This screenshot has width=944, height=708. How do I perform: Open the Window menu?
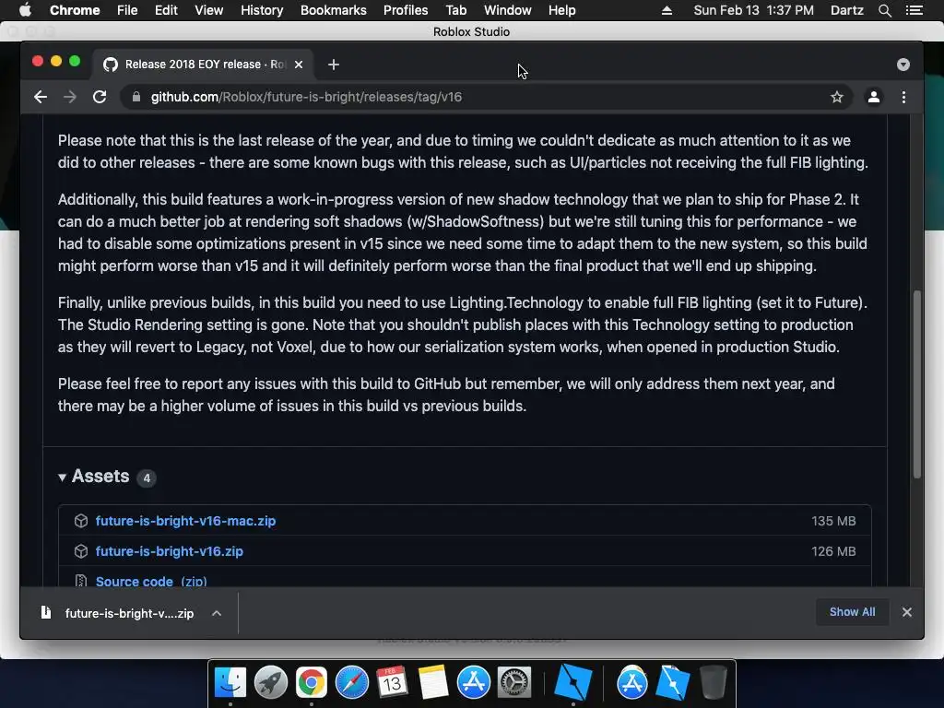pyautogui.click(x=508, y=10)
